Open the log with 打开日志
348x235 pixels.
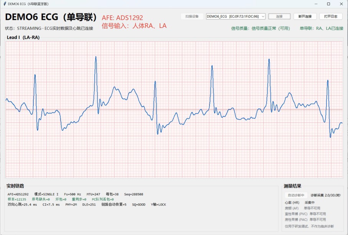331,16
